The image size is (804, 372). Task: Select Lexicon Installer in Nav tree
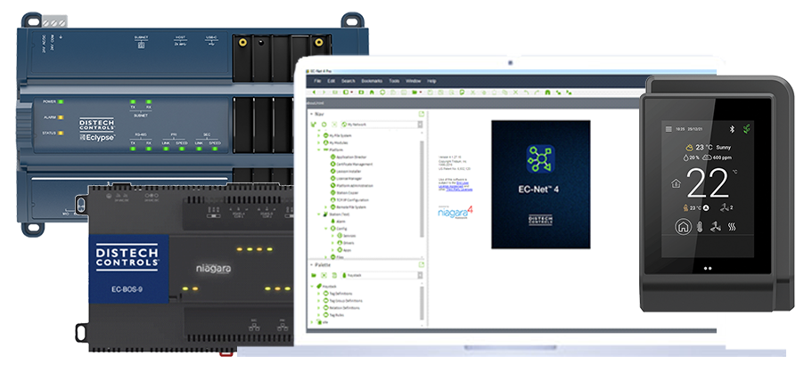click(349, 172)
